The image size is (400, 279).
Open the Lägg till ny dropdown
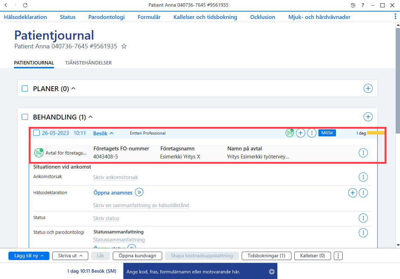coord(29,256)
